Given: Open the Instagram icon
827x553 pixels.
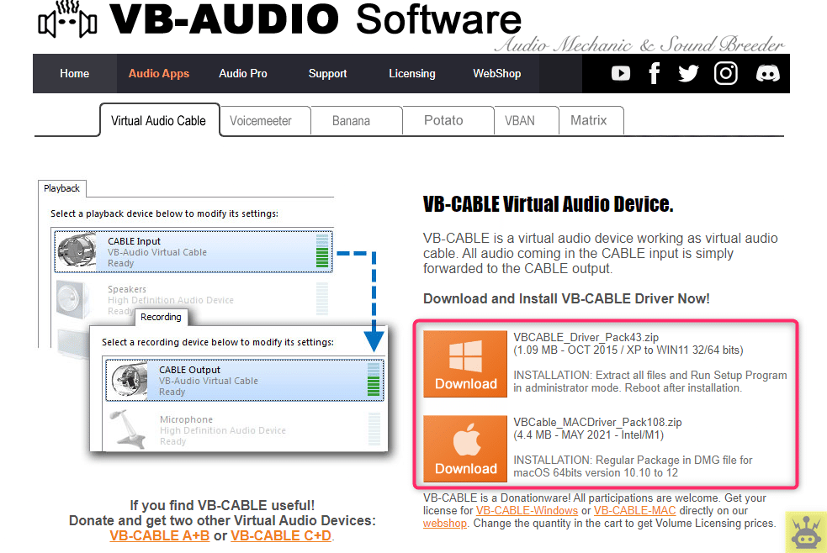Looking at the screenshot, I should point(726,73).
